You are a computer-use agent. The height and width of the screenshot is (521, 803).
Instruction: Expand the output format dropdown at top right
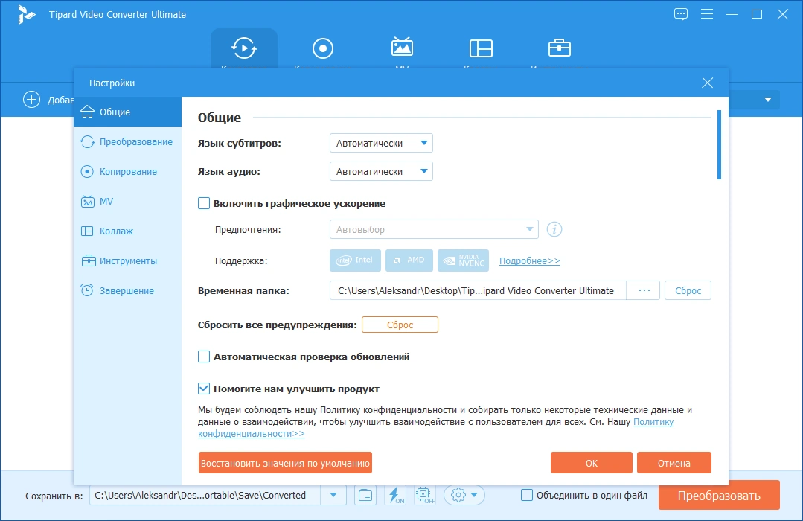(768, 100)
